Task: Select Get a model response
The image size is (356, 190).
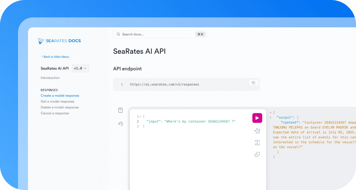Action: [57, 102]
